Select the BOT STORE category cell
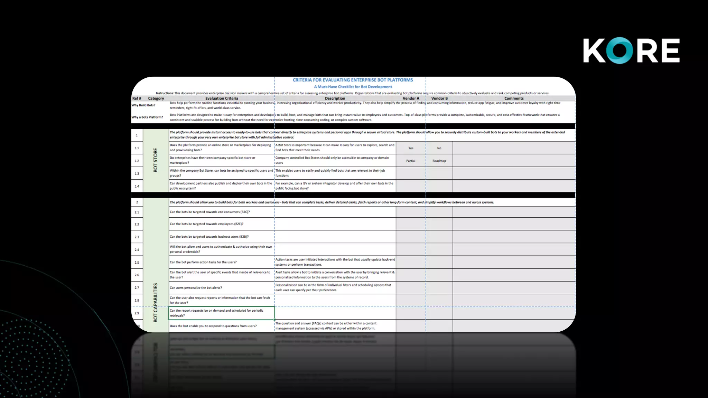Image resolution: width=708 pixels, height=398 pixels. [x=156, y=160]
